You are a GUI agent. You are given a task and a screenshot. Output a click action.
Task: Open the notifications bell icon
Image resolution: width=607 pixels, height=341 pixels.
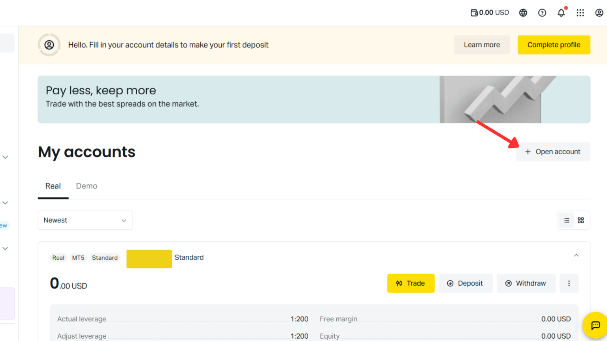561,12
